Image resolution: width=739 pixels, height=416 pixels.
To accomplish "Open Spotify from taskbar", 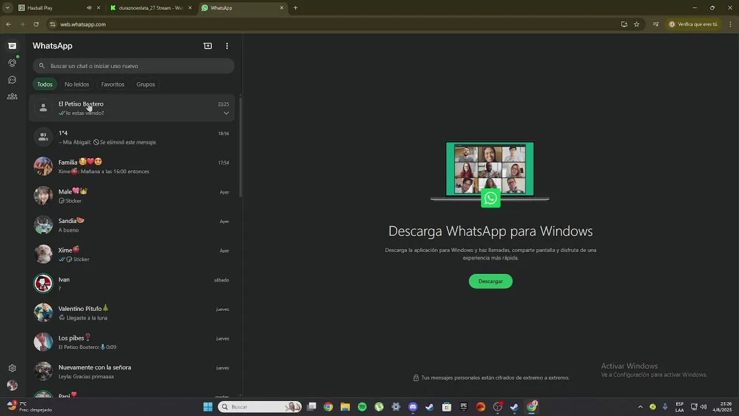I will (362, 407).
